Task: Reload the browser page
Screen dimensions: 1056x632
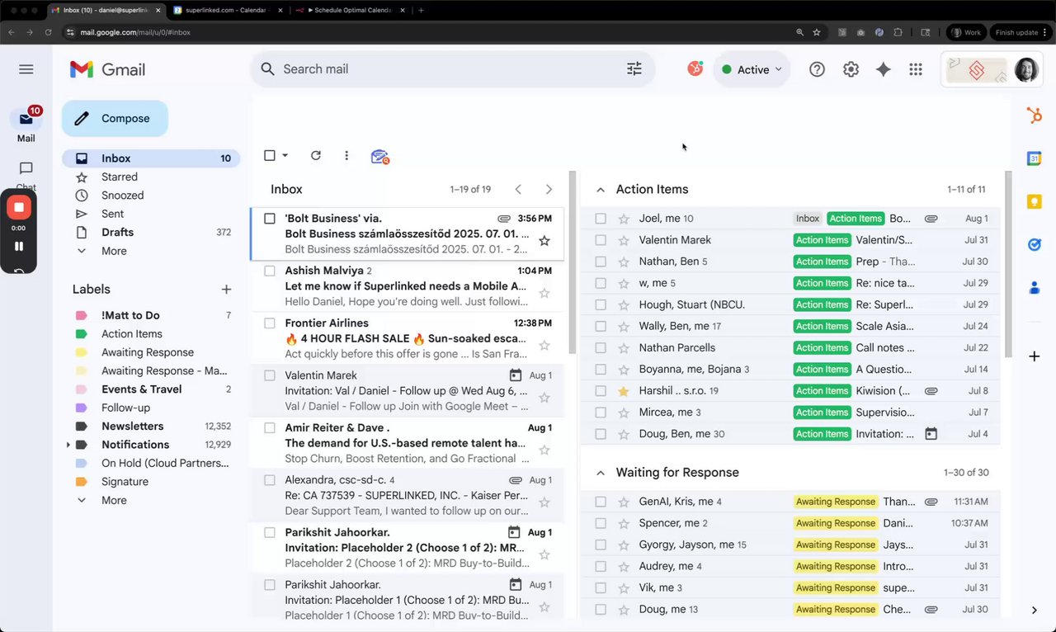Action: (x=49, y=32)
